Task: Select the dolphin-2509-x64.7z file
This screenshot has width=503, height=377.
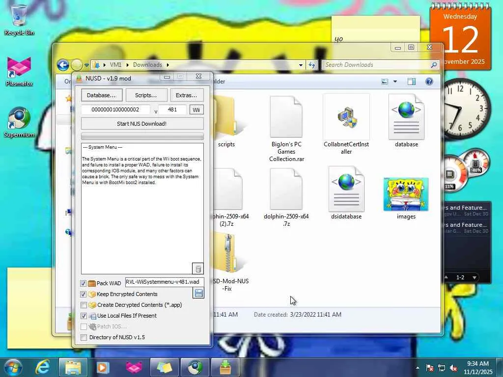Action: (286, 197)
